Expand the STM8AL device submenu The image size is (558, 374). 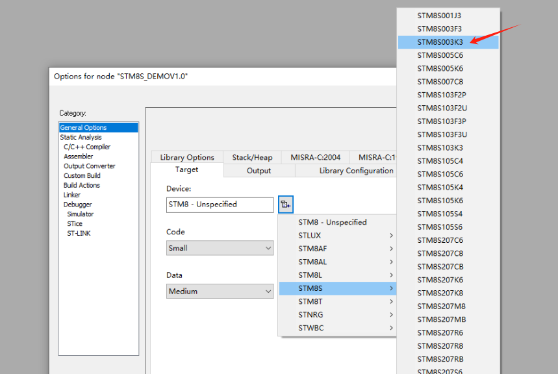pyautogui.click(x=337, y=262)
